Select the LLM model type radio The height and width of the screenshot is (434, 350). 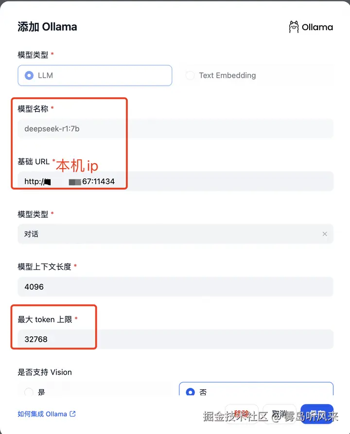click(29, 75)
